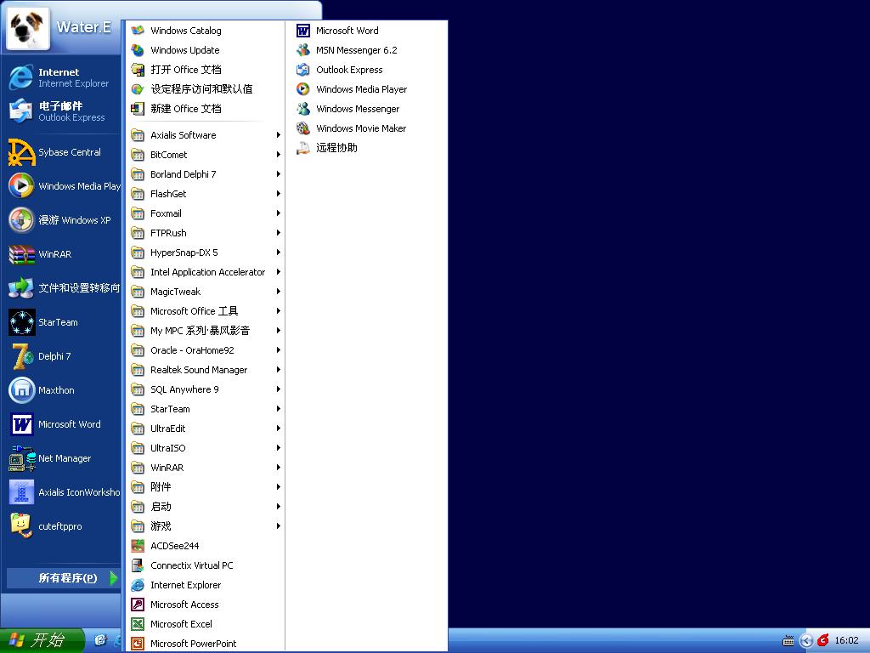This screenshot has width=870, height=653.
Task: Select 设定程序访问和默认值
Action: click(x=206, y=88)
